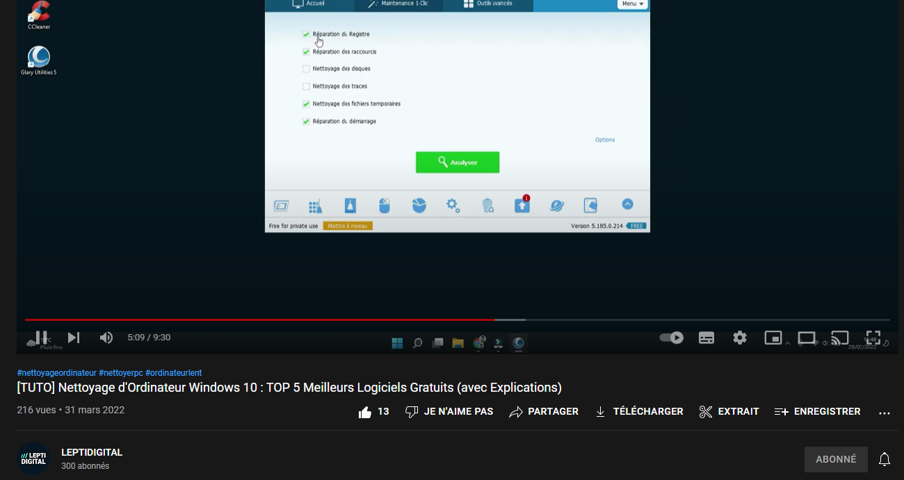Skip to the next video

[74, 338]
